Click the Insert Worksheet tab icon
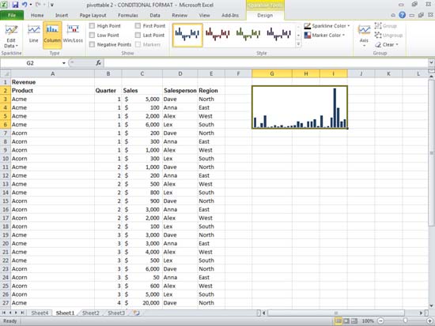Viewport: 435px width, 326px height. (136, 313)
